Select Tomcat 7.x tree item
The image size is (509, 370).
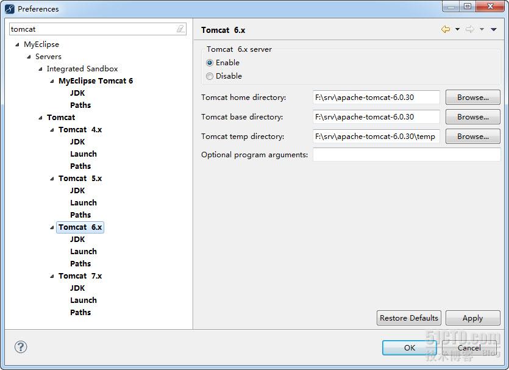(x=80, y=276)
